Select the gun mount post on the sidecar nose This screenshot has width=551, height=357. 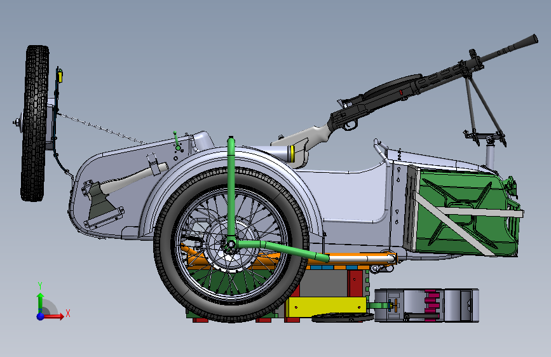[490, 154]
